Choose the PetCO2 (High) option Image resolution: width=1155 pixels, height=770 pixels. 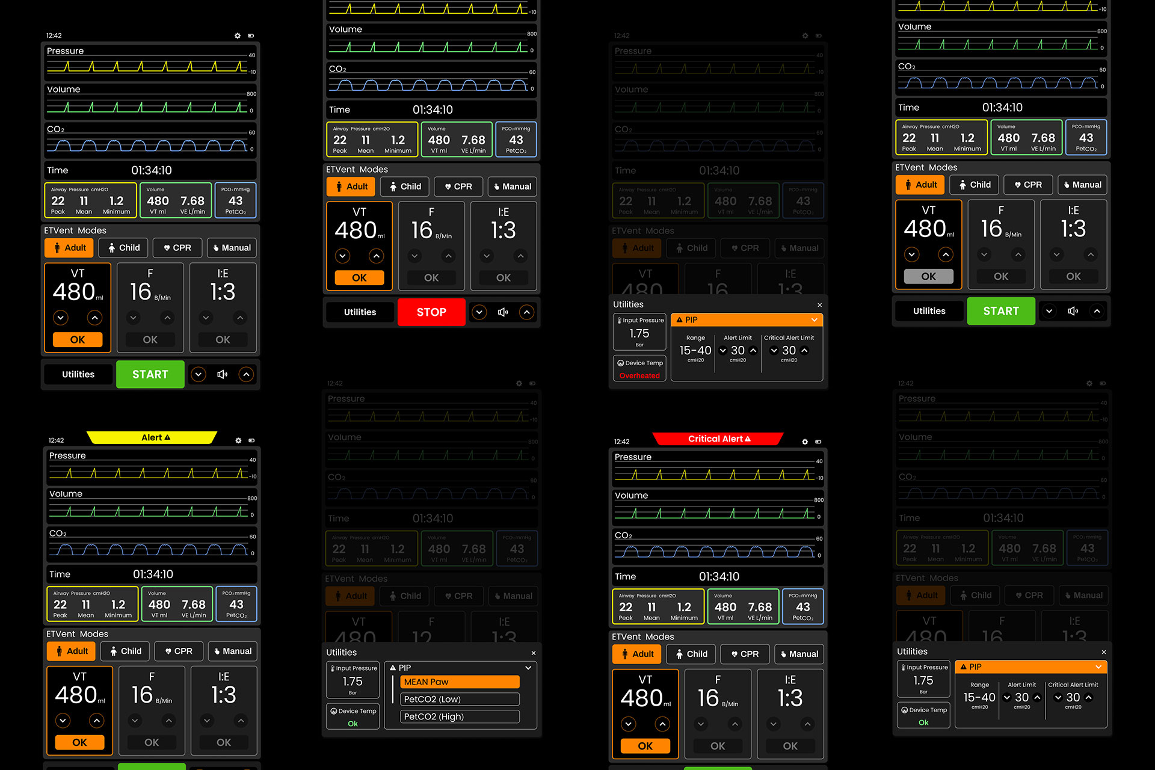click(460, 716)
